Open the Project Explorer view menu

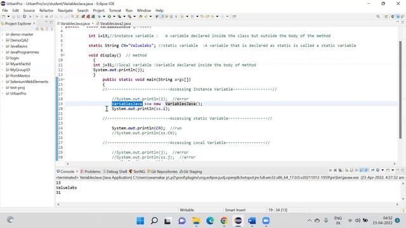tap(51, 29)
